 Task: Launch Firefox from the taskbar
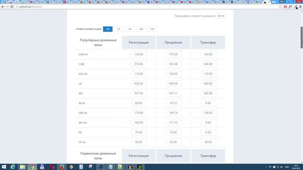[x=62, y=167]
